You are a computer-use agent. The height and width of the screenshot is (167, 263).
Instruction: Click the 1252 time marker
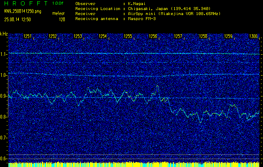pyautogui.click(x=53, y=36)
